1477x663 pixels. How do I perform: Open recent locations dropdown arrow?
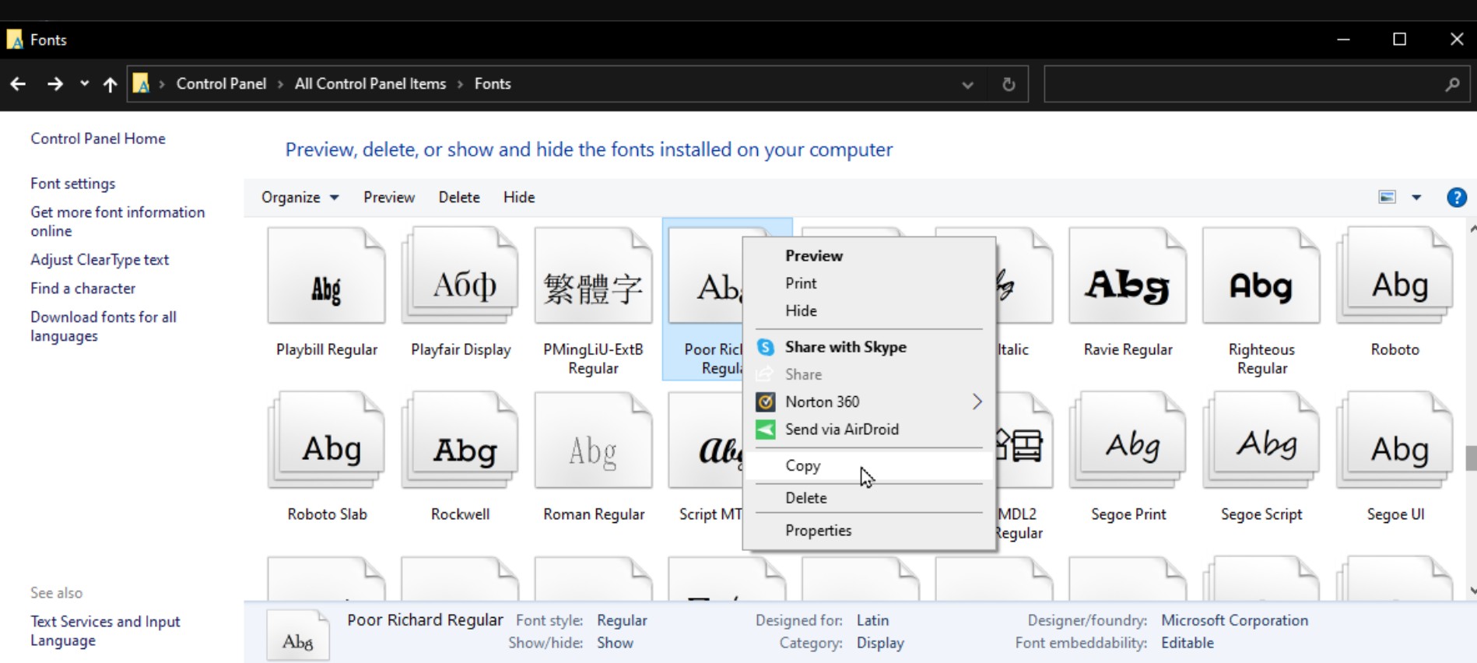(84, 83)
